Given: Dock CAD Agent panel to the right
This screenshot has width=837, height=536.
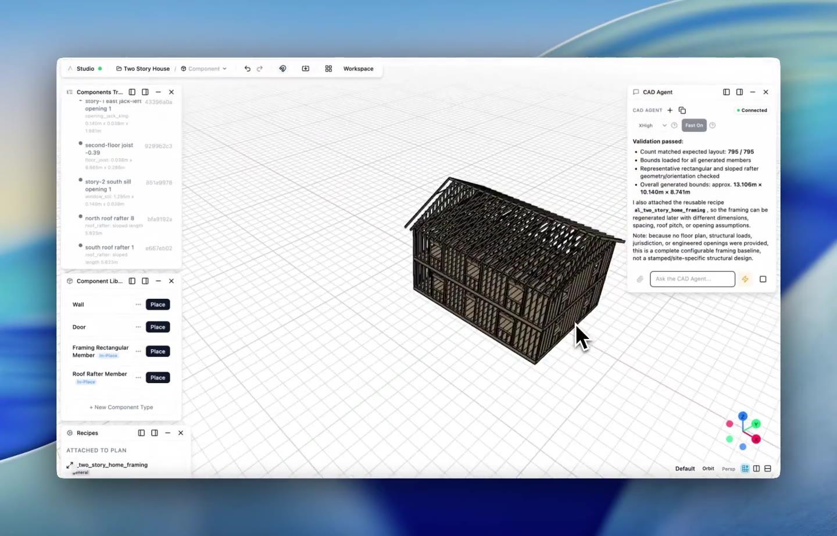Looking at the screenshot, I should click(x=739, y=92).
